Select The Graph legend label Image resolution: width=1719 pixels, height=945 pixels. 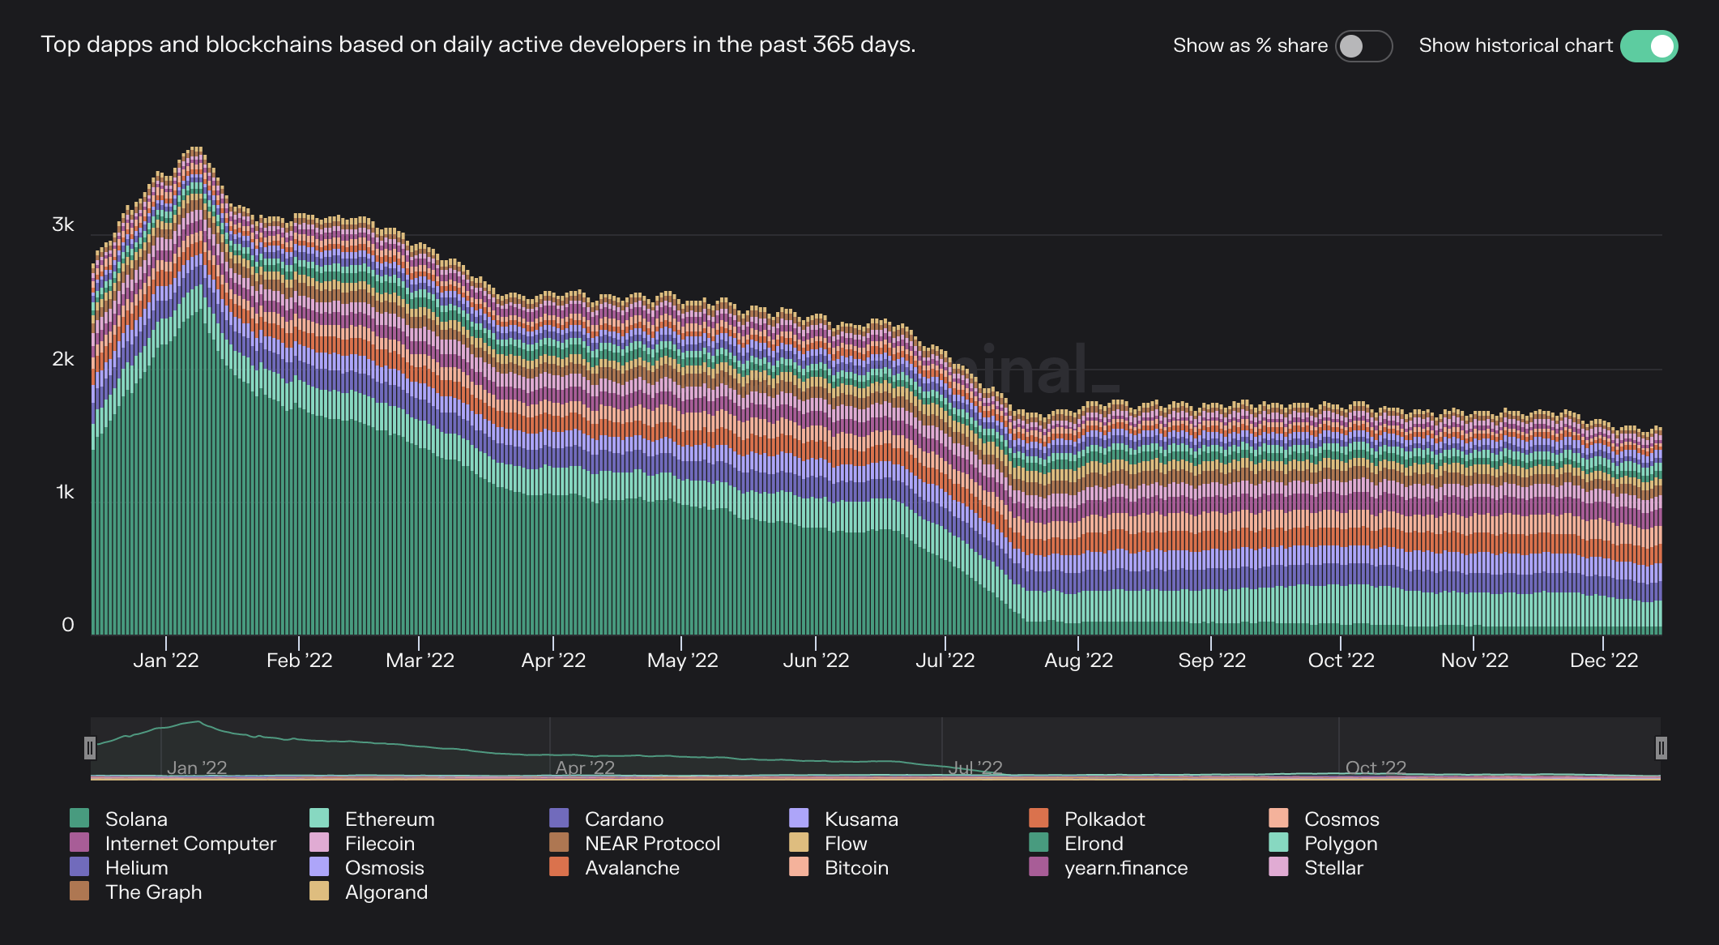click(154, 892)
